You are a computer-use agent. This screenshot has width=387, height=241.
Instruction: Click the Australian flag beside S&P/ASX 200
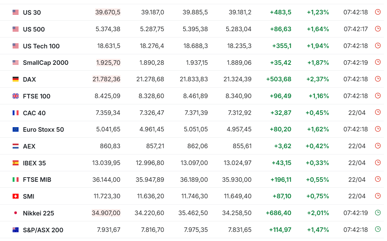coord(15,230)
